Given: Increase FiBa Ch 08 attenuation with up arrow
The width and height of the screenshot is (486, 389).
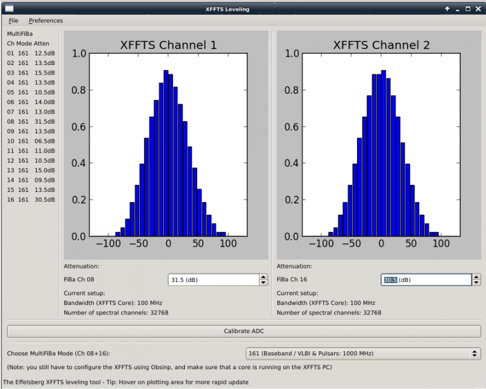Looking at the screenshot, I should 263,277.
